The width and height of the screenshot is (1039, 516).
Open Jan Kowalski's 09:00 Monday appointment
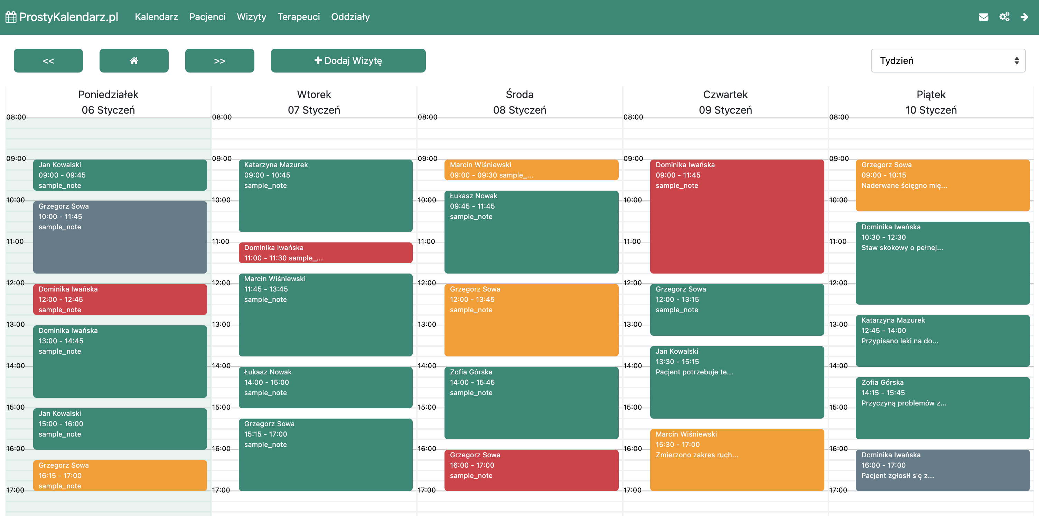tap(120, 175)
